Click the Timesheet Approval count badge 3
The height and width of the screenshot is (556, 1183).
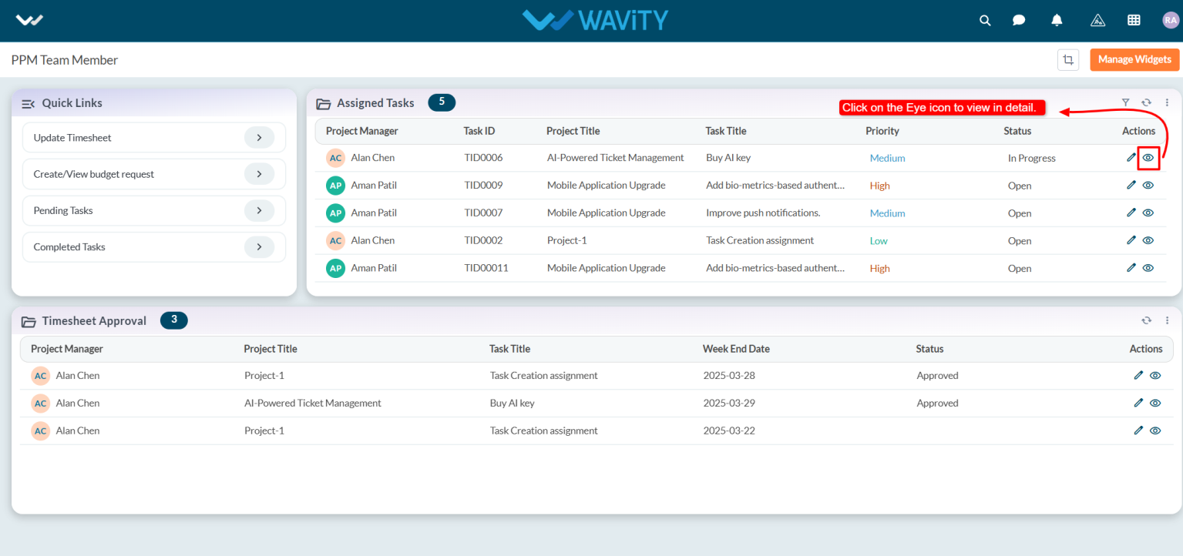pyautogui.click(x=174, y=320)
